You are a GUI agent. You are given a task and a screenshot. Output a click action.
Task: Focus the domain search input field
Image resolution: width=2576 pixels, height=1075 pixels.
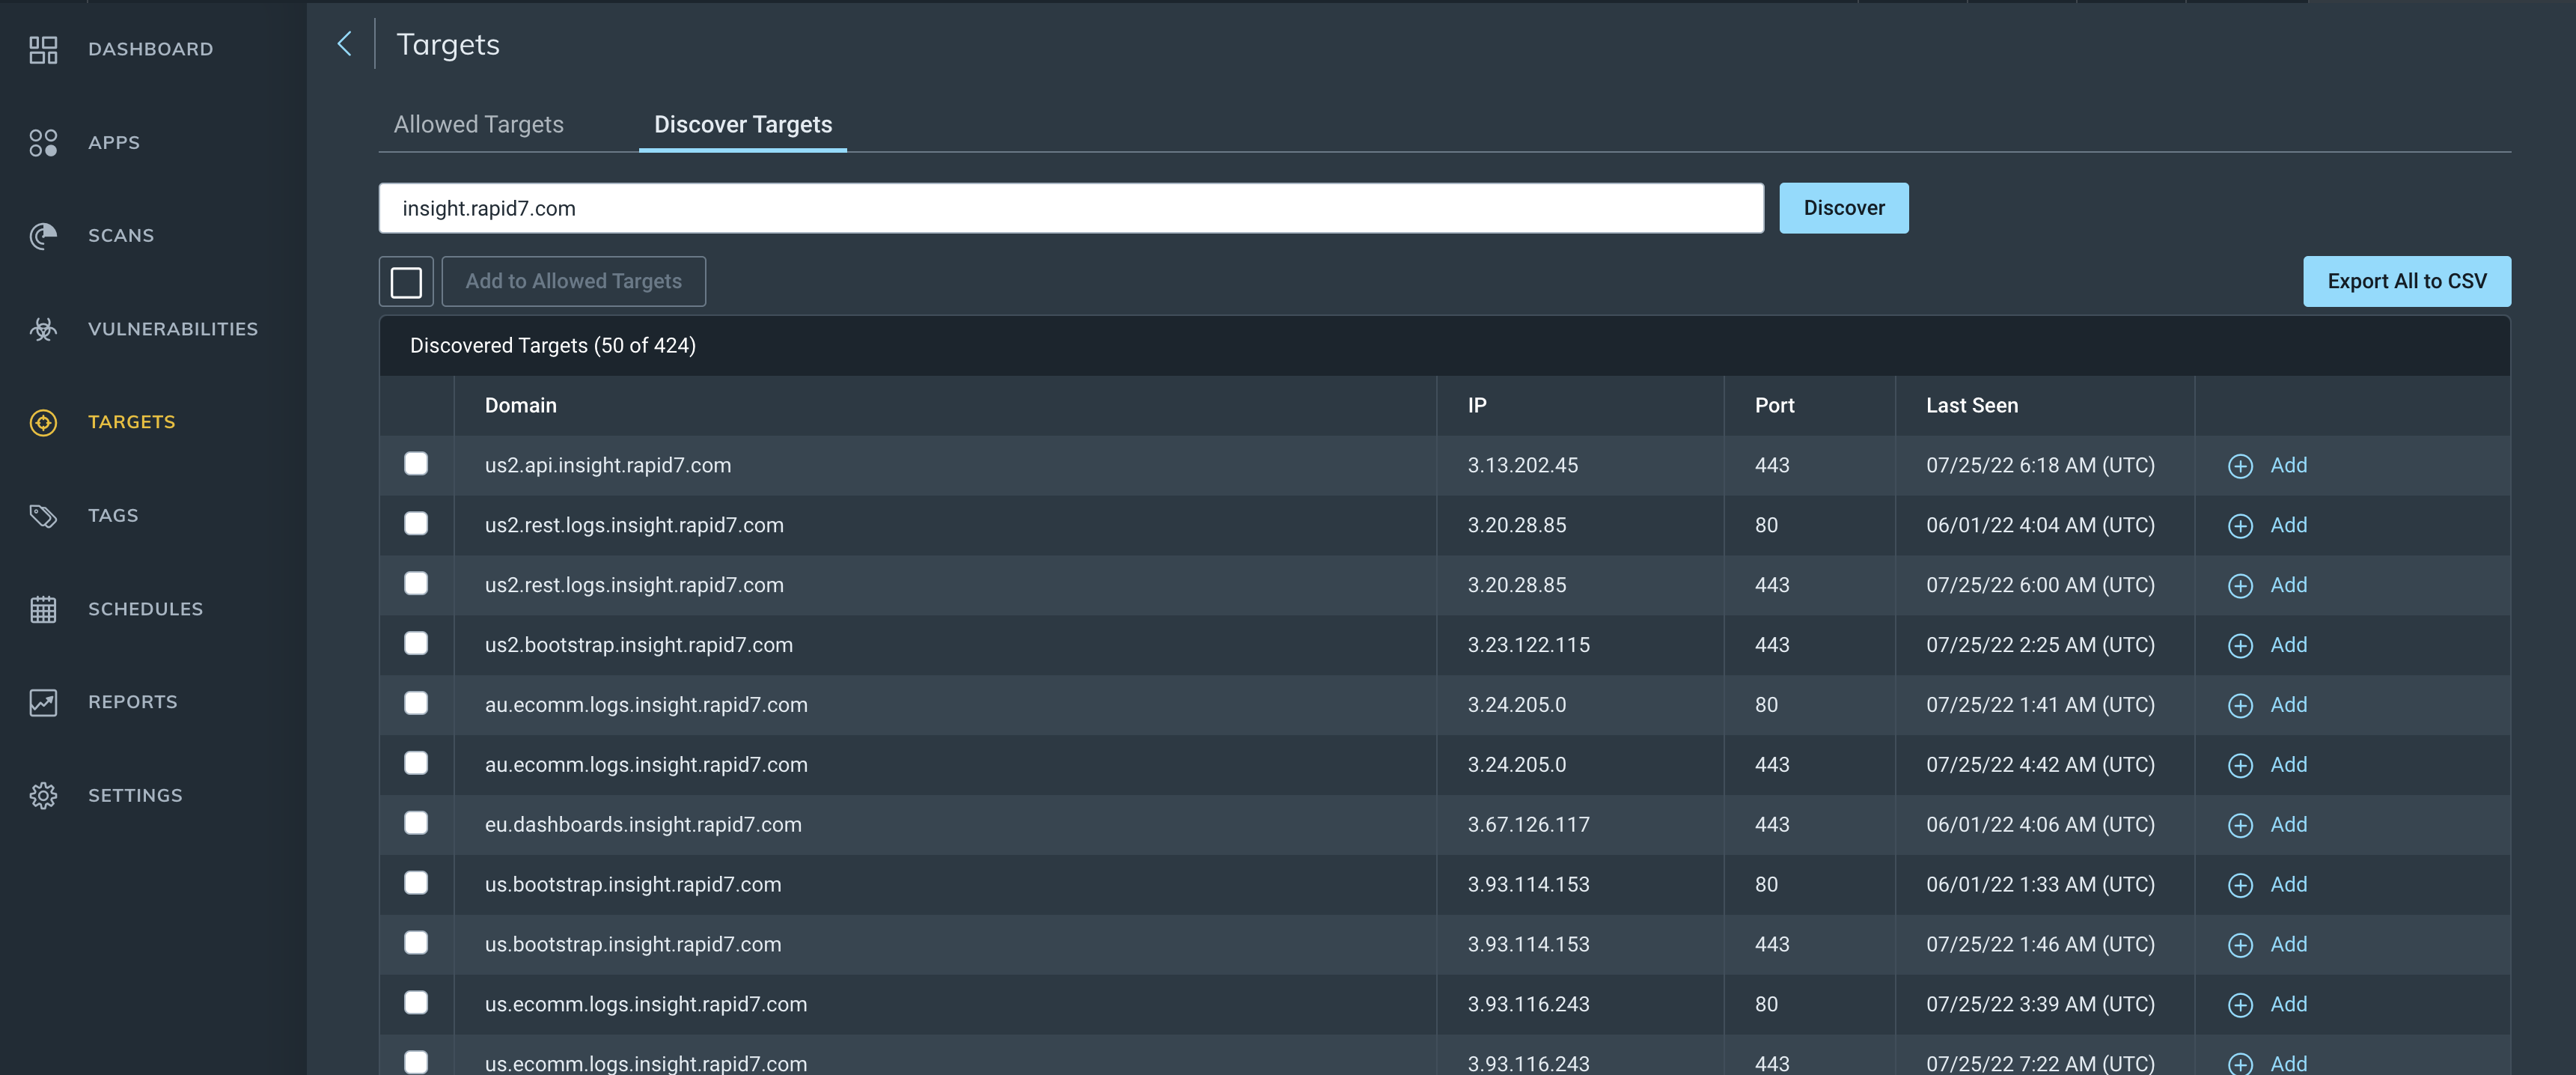point(1070,208)
